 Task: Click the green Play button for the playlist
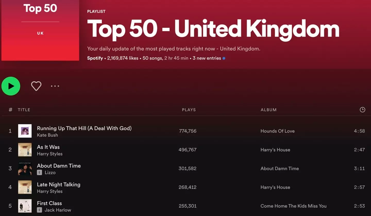coord(11,86)
